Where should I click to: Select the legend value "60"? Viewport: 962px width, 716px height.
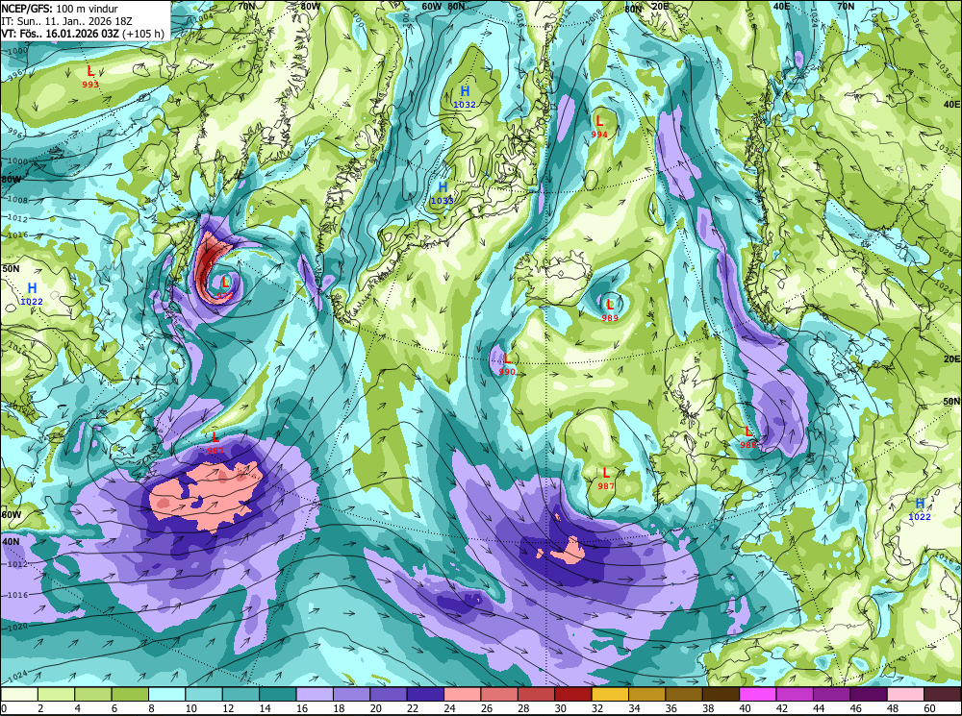[x=929, y=708]
